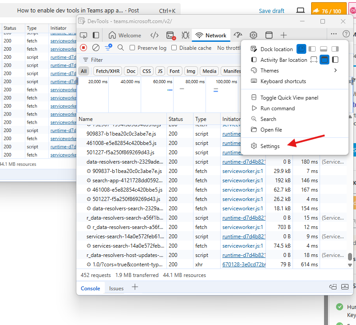
Task: Click the Inspect element picker icon
Action: tap(83, 36)
